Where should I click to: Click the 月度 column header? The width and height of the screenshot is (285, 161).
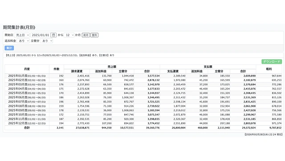tap(27, 69)
